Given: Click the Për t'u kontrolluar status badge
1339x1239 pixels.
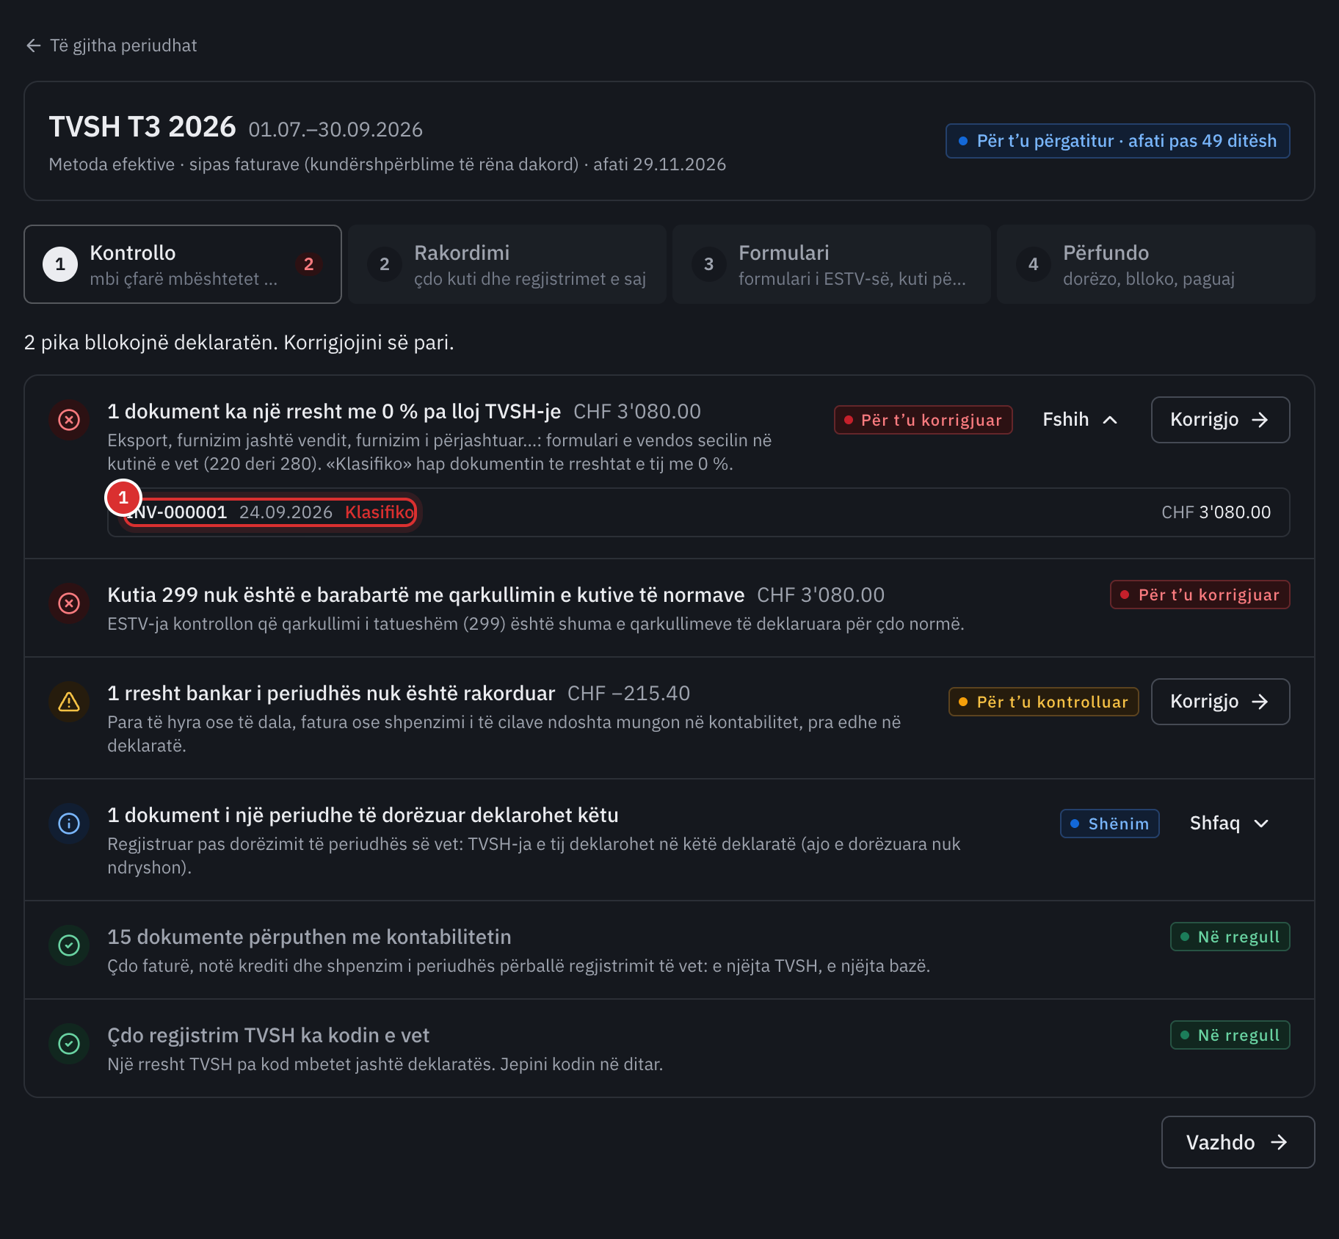Looking at the screenshot, I should point(1044,702).
